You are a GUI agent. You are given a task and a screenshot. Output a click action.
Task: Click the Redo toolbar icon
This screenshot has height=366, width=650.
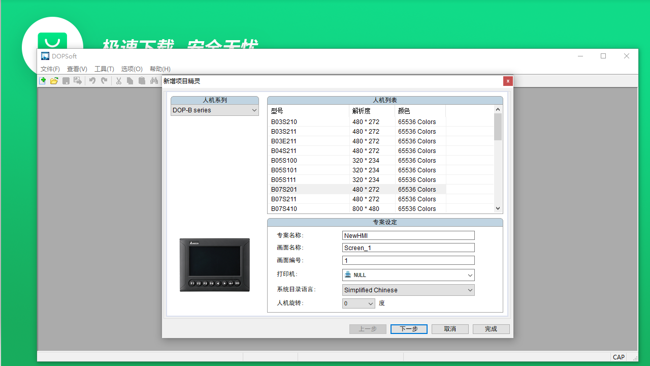[x=104, y=80]
